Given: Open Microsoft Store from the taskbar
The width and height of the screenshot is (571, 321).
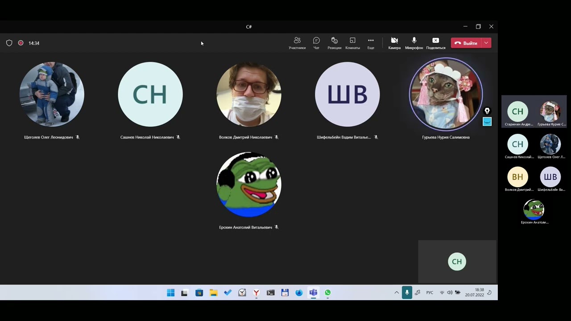Looking at the screenshot, I should (x=199, y=292).
